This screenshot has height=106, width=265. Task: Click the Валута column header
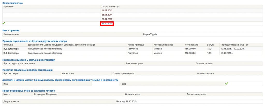click(x=210, y=45)
